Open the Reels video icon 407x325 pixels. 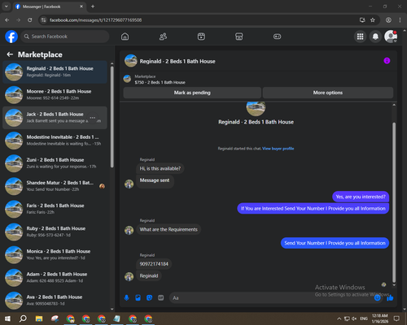click(201, 37)
